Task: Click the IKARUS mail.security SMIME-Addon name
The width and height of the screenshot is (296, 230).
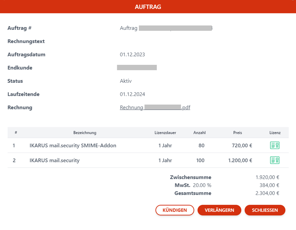Action: point(73,146)
